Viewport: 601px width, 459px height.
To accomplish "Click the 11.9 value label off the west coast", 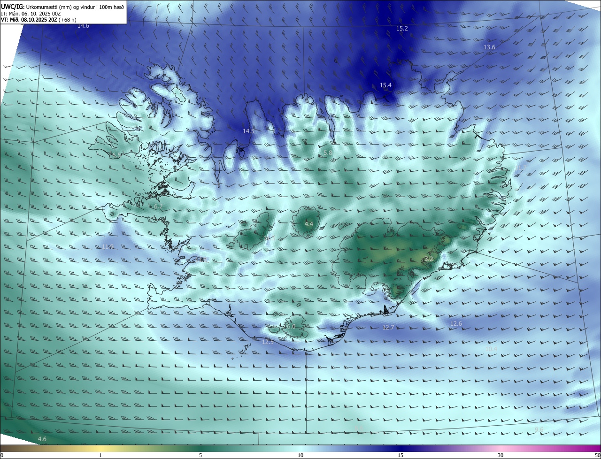I will pyautogui.click(x=108, y=246).
